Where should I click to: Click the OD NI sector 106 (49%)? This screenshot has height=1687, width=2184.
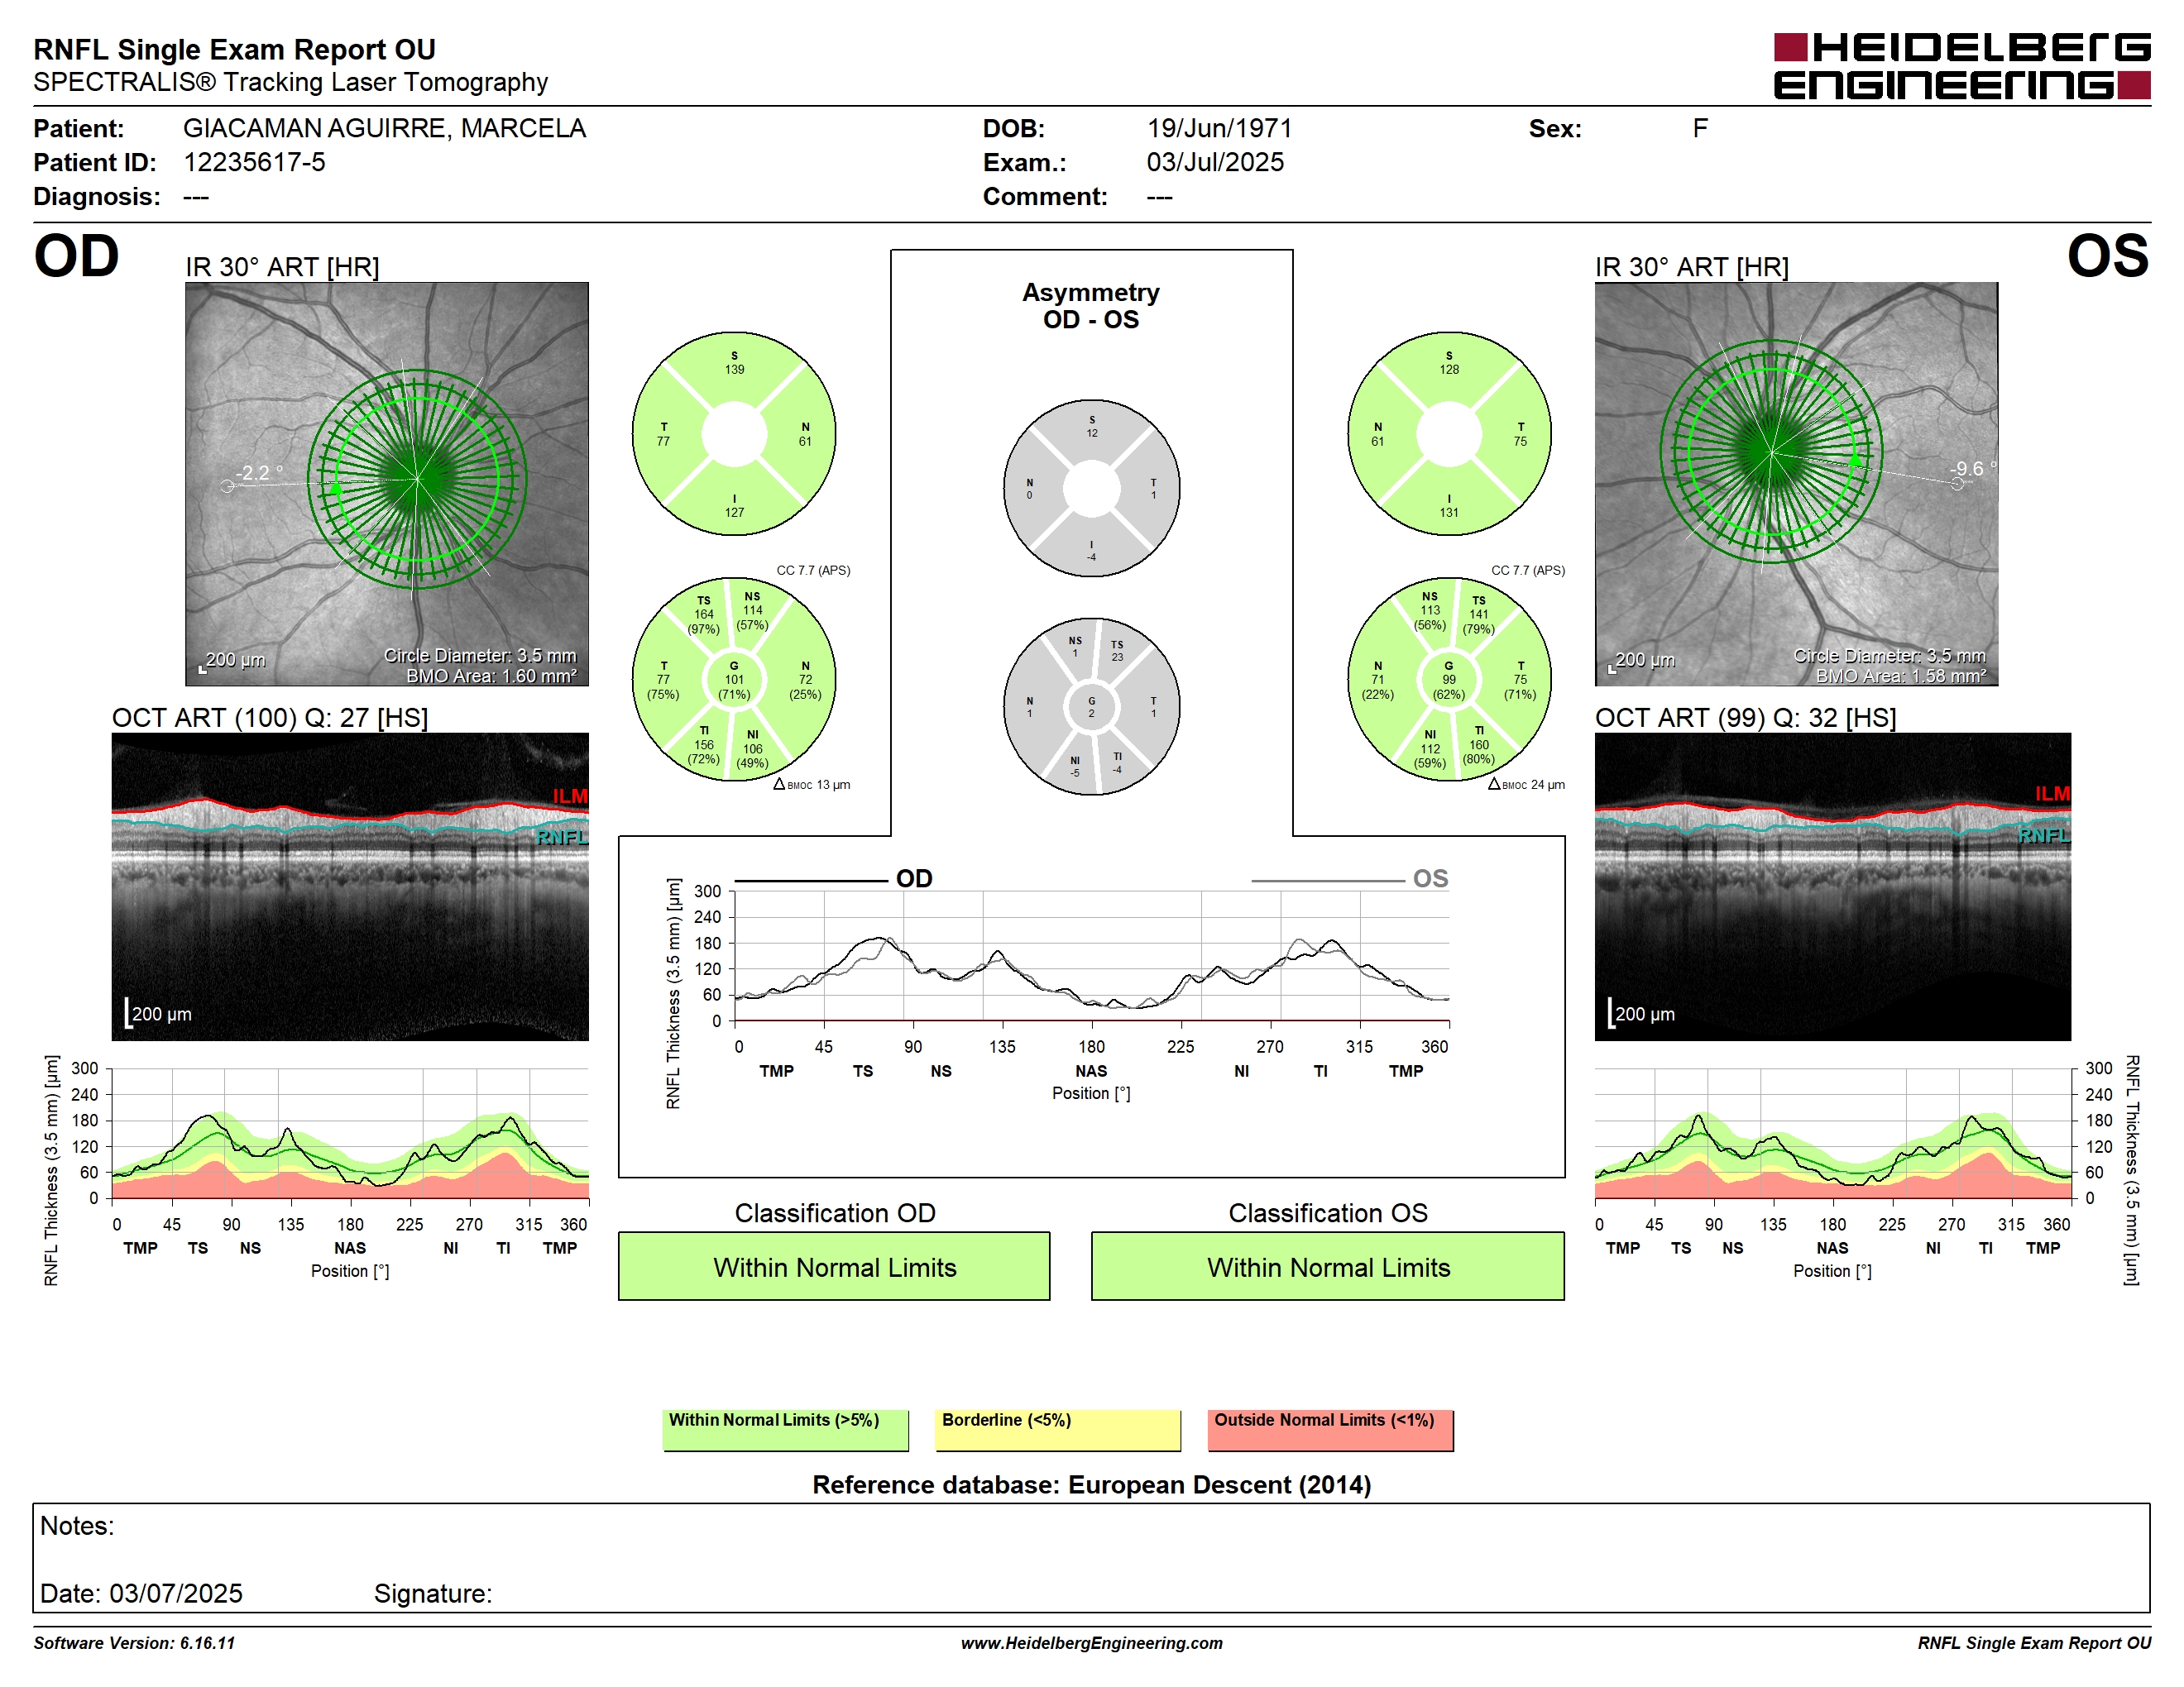752,748
